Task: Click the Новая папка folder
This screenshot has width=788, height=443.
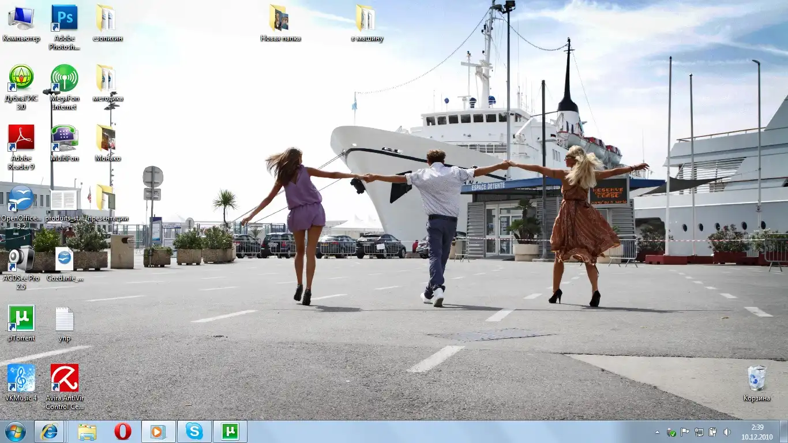Action: (x=280, y=18)
